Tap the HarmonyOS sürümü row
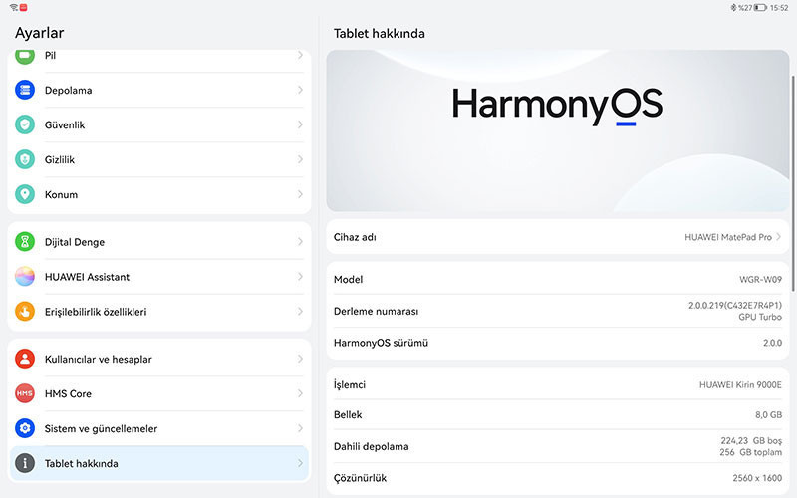Image resolution: width=797 pixels, height=498 pixels. click(x=558, y=343)
